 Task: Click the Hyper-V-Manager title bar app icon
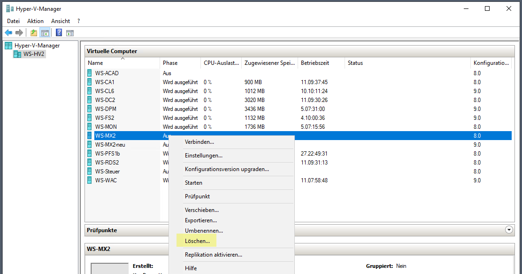tap(10, 8)
